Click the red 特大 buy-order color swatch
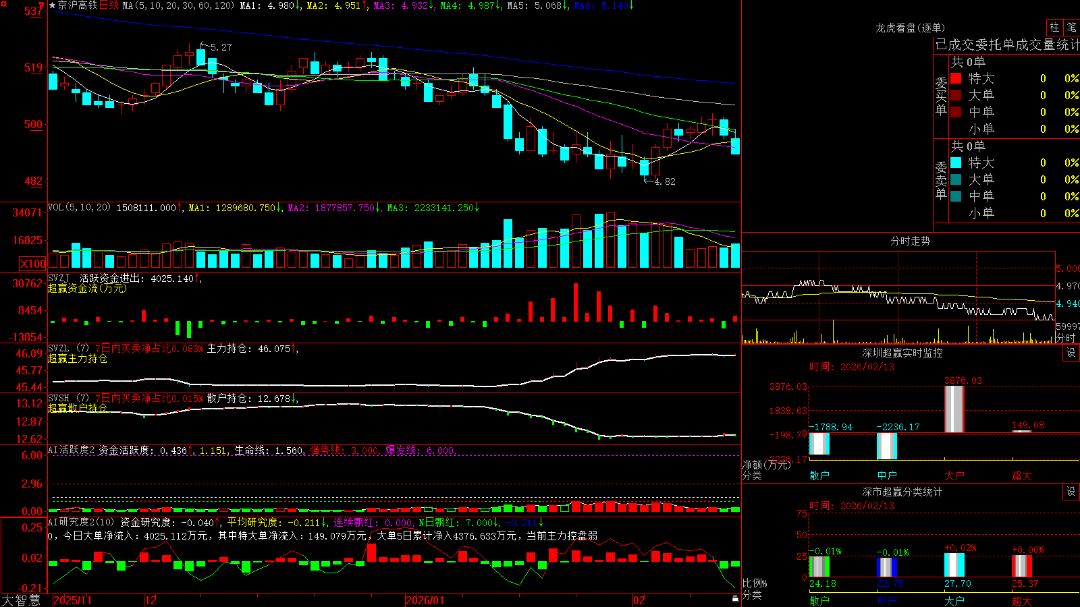This screenshot has width=1080, height=607. pos(956,78)
